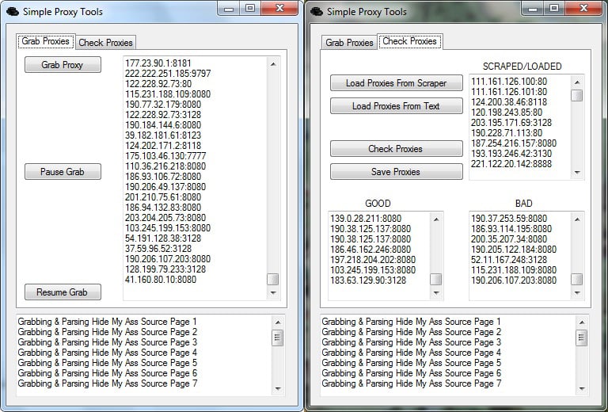The height and width of the screenshot is (412, 608).
Task: Click up arrow of grabbed proxy list scrollbar
Action: pos(273,64)
